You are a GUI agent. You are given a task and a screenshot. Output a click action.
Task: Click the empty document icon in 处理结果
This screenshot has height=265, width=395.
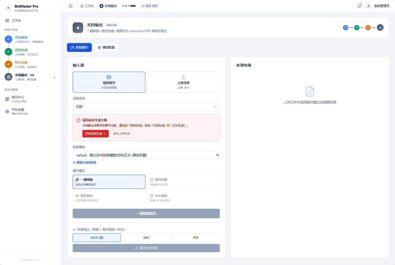tap(310, 92)
